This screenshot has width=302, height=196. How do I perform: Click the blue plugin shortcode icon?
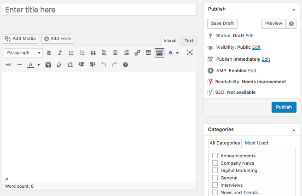[170, 53]
